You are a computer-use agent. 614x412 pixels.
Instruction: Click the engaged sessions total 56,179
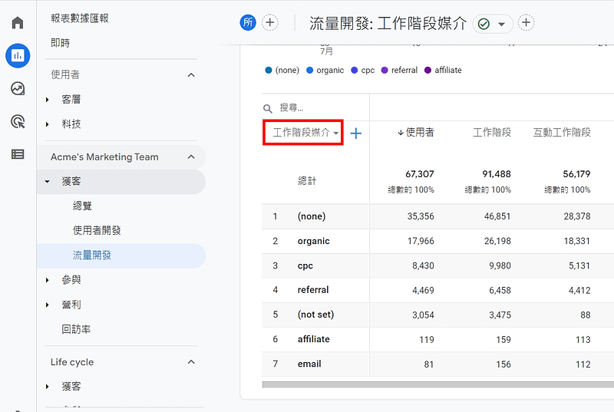click(x=576, y=174)
